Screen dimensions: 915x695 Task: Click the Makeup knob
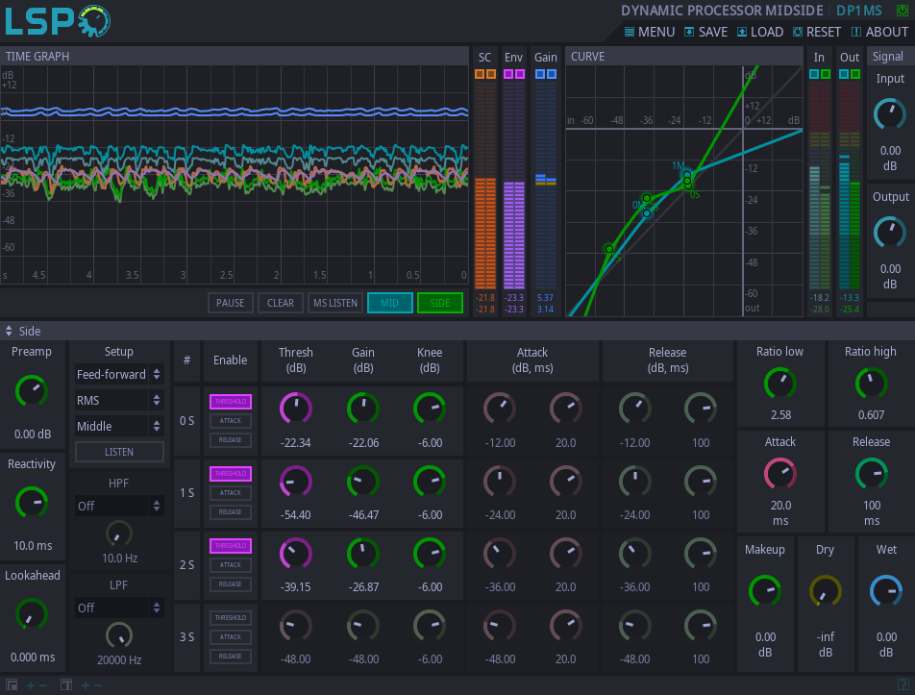pyautogui.click(x=764, y=592)
